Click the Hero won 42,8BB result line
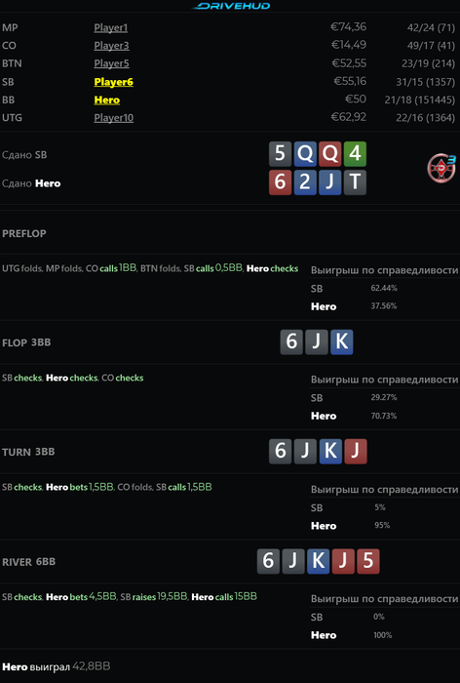460x683 pixels. (57, 666)
